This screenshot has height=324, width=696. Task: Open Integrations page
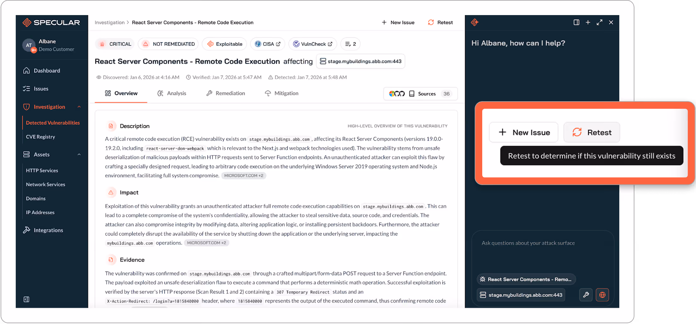48,230
